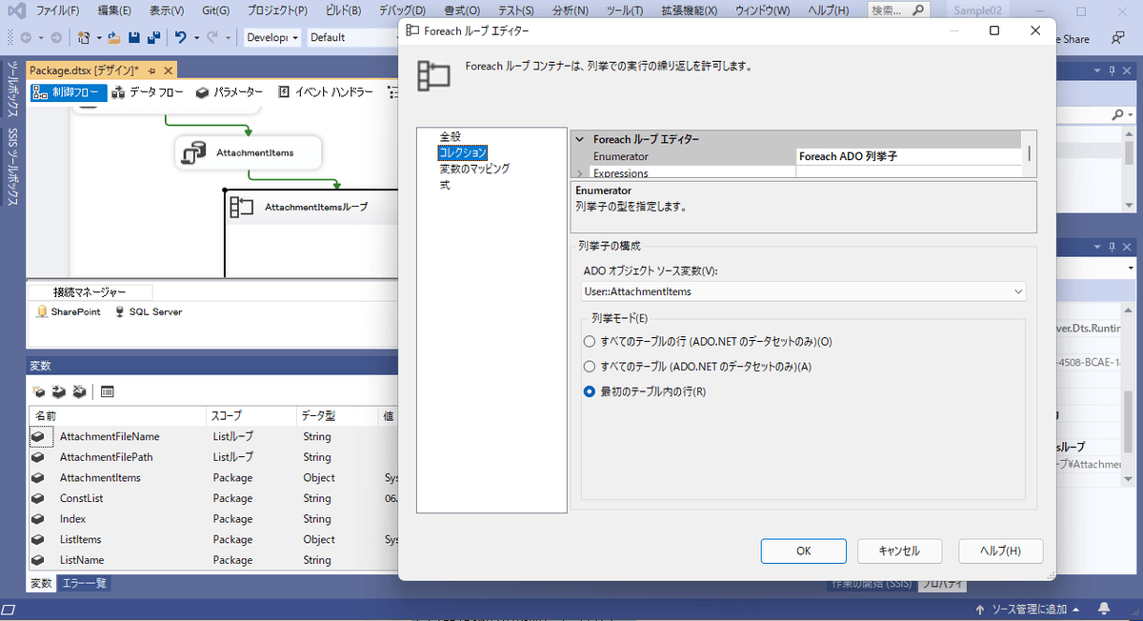The height and width of the screenshot is (621, 1143).
Task: Click the undo arrow icon
Action: tap(180, 38)
